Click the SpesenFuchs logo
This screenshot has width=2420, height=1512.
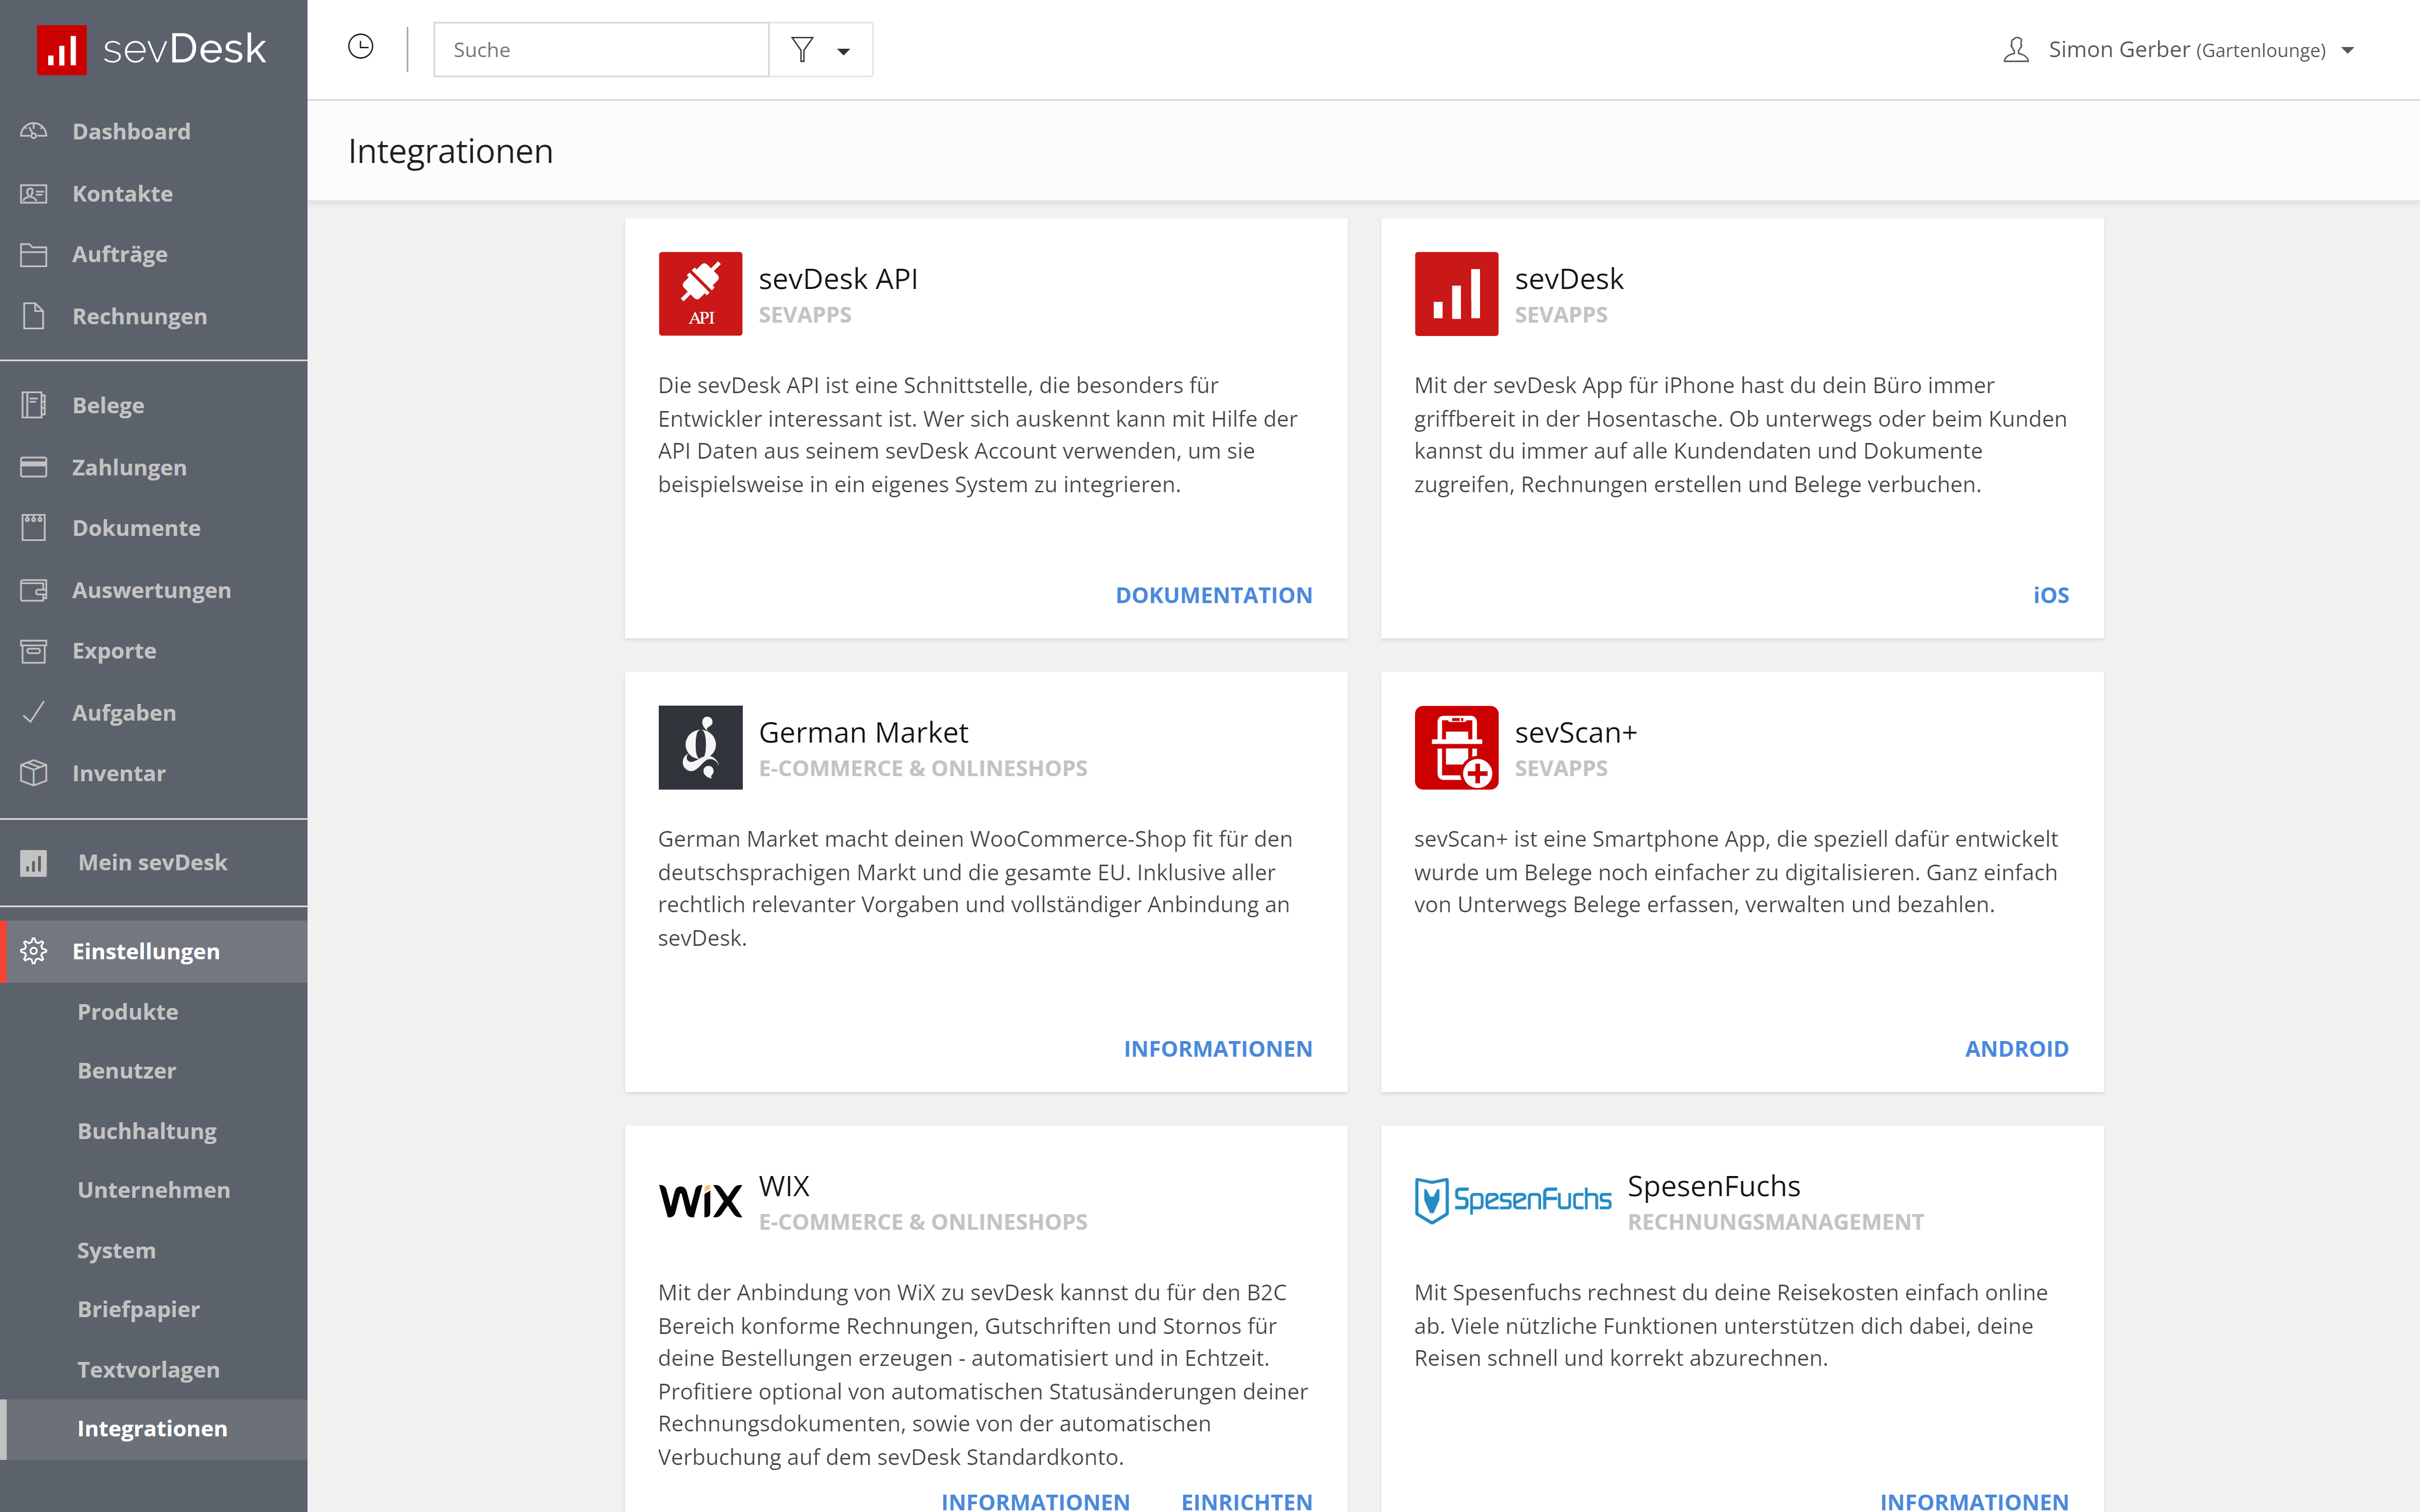(x=1513, y=1199)
